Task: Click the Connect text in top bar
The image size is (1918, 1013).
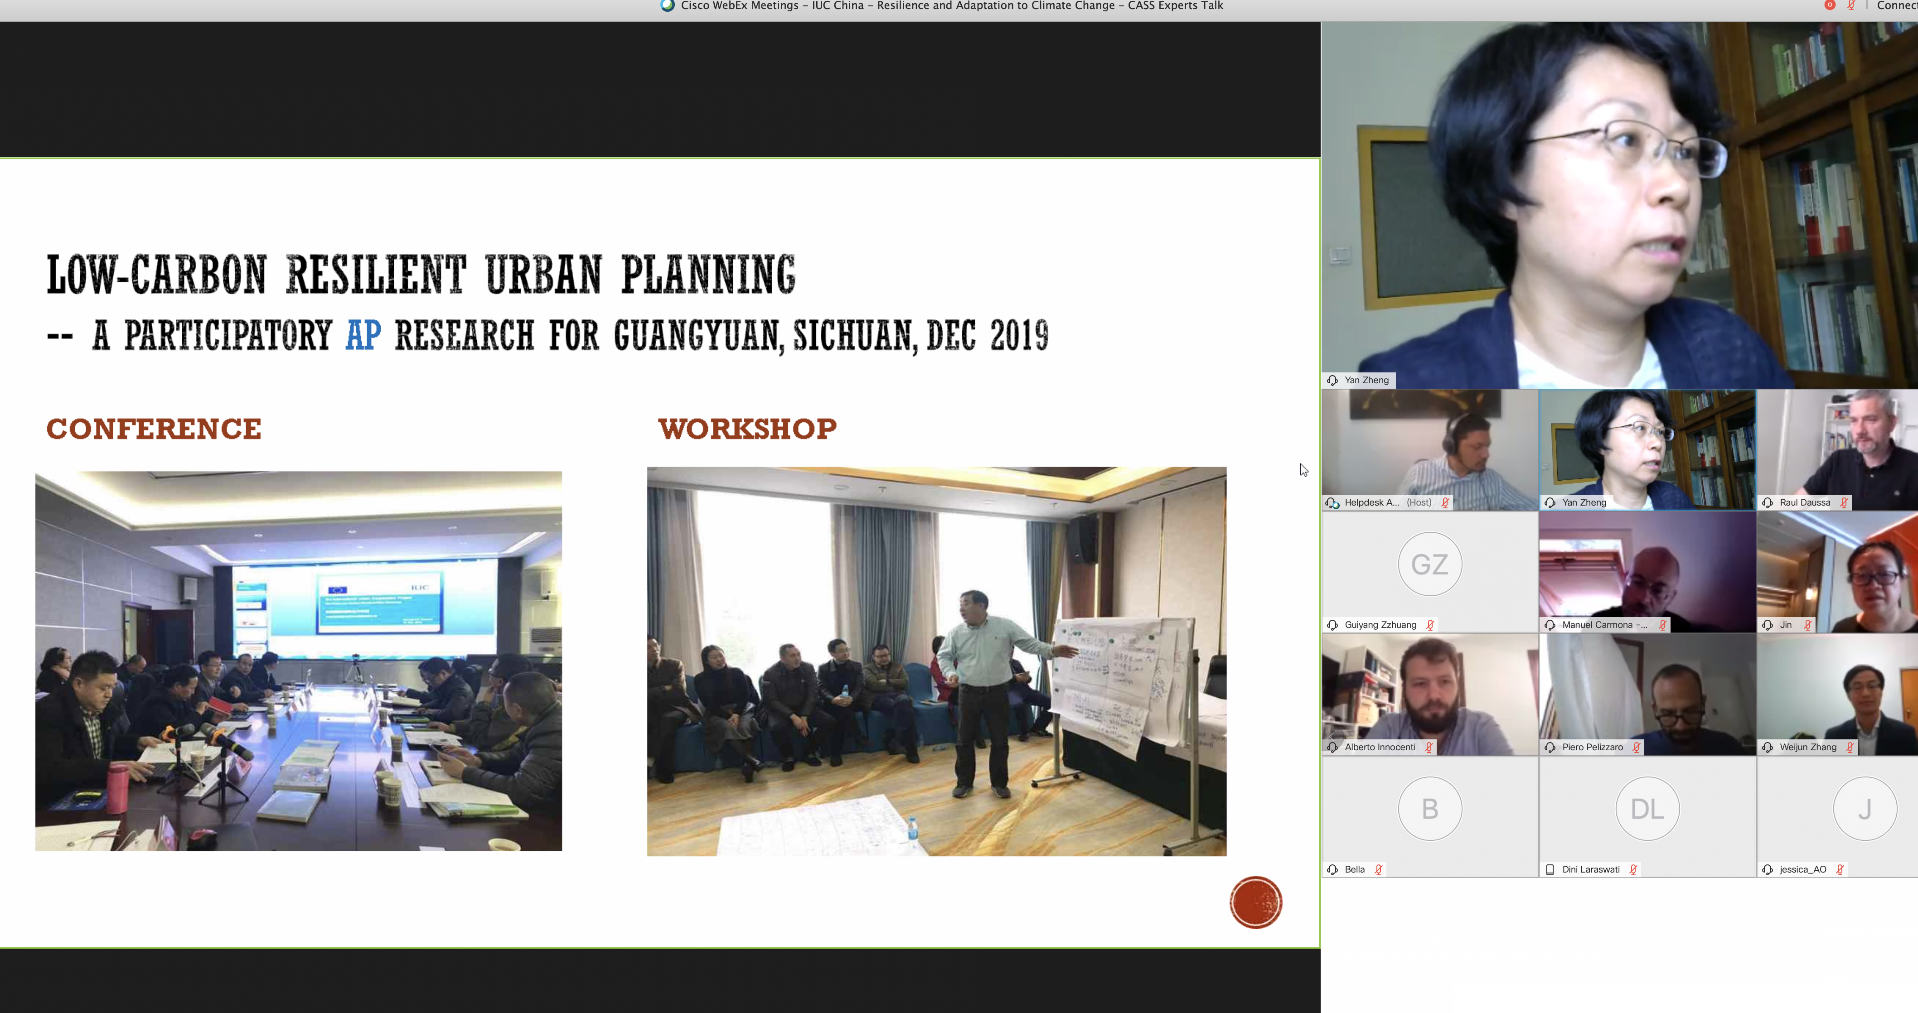Action: (1896, 5)
